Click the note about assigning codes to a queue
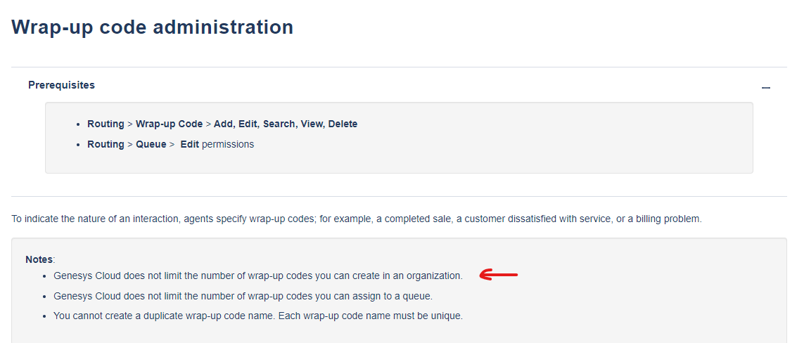Screen dimensions: 797x343 point(243,296)
